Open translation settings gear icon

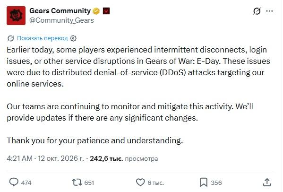tap(73, 38)
